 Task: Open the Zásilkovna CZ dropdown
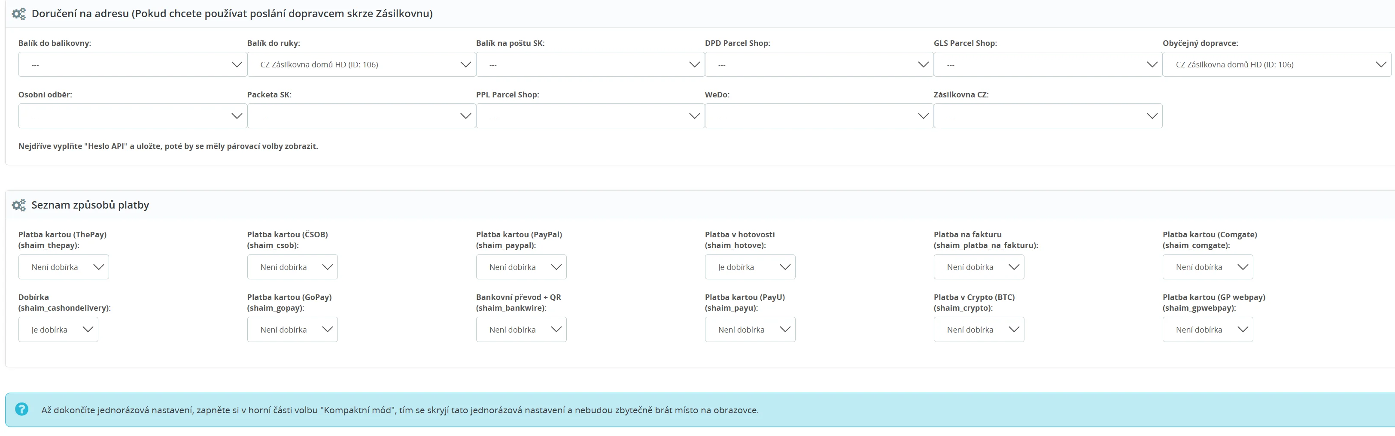(x=1047, y=116)
